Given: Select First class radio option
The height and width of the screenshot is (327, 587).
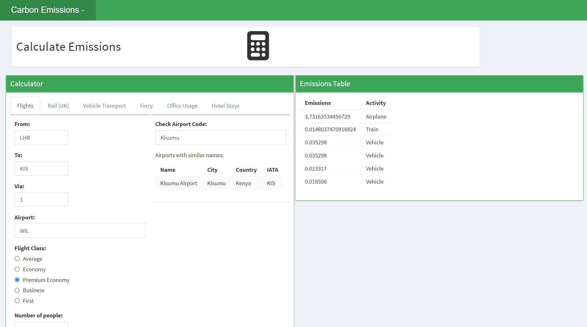Looking at the screenshot, I should (17, 301).
